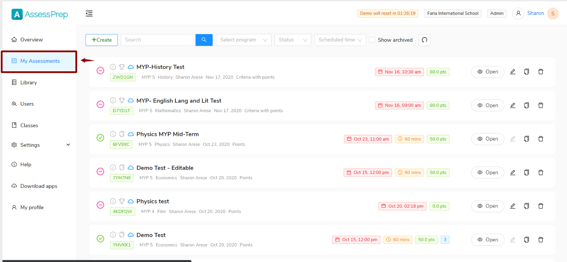567x262 pixels.
Task: Toggle green check status on Demo Test (YMVKK1)
Action: coord(100,239)
